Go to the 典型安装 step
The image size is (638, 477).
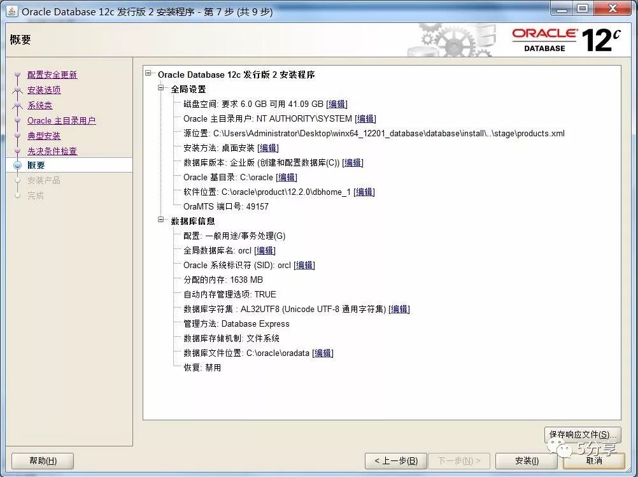pyautogui.click(x=44, y=136)
